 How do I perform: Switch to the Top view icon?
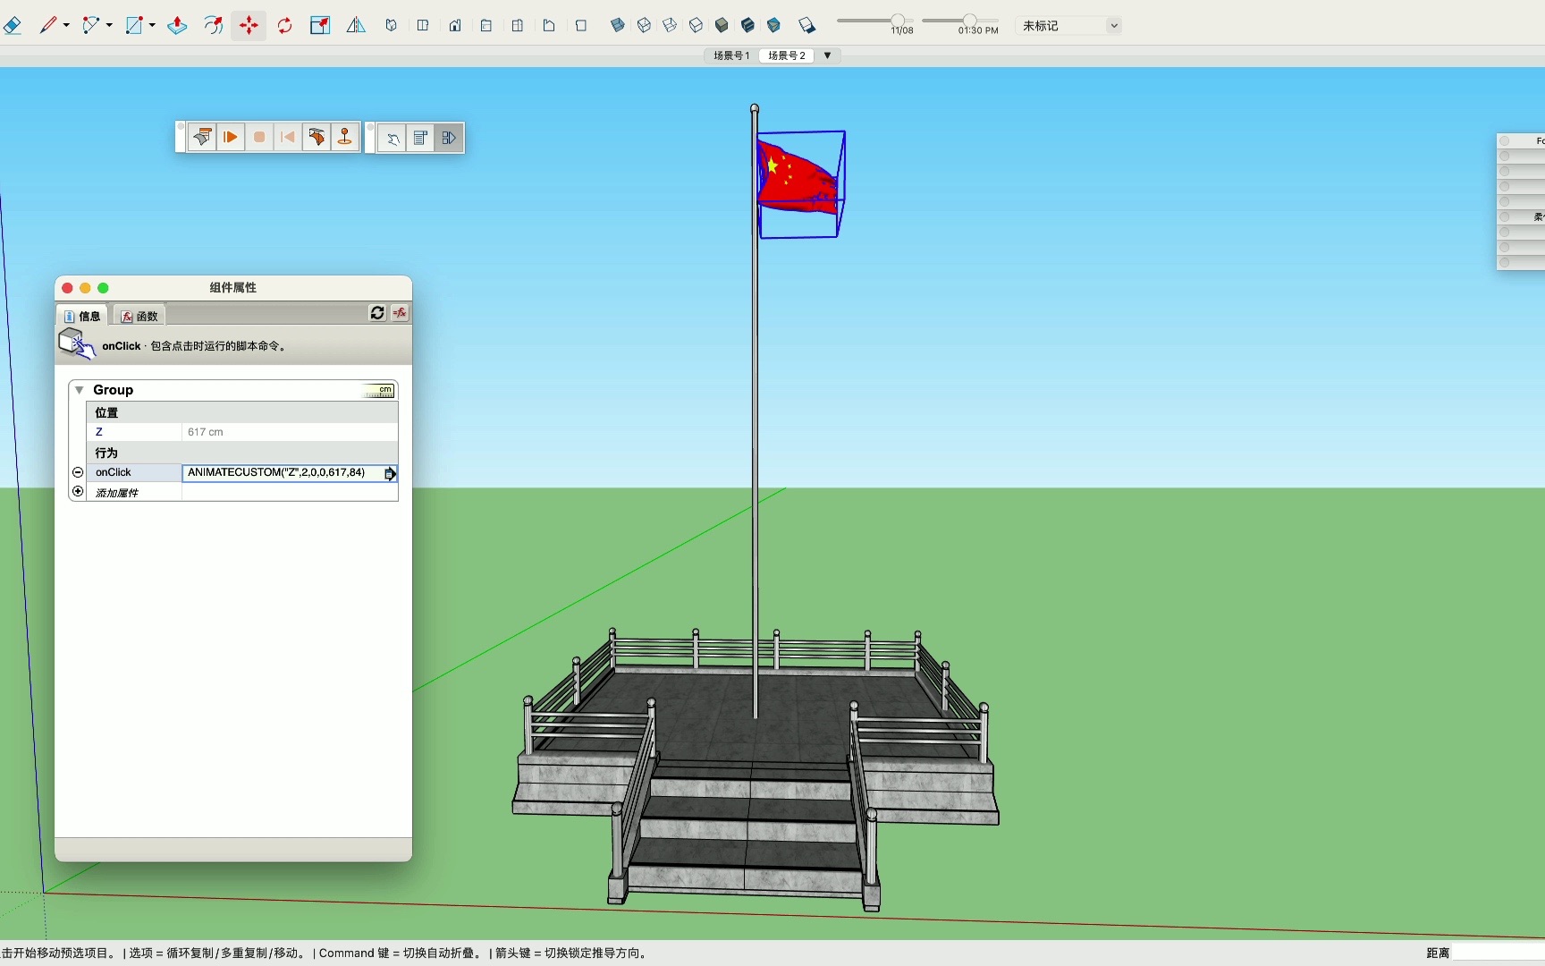(423, 26)
